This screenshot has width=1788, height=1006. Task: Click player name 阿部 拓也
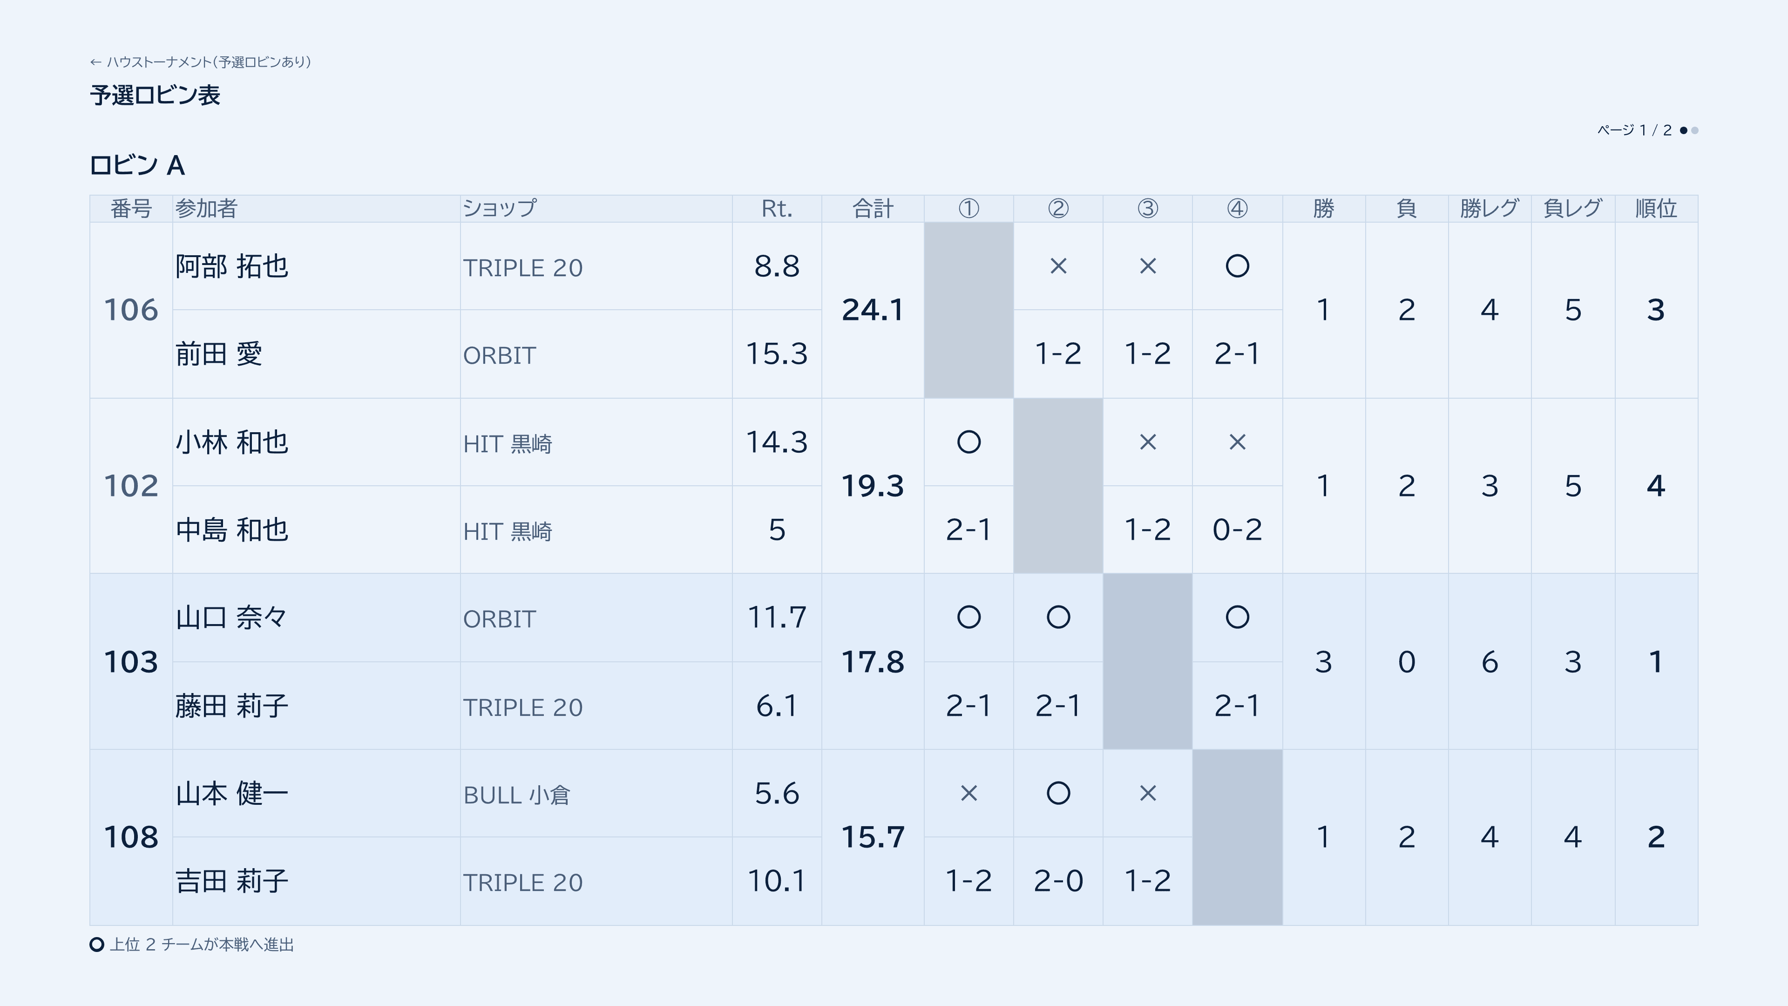click(232, 266)
